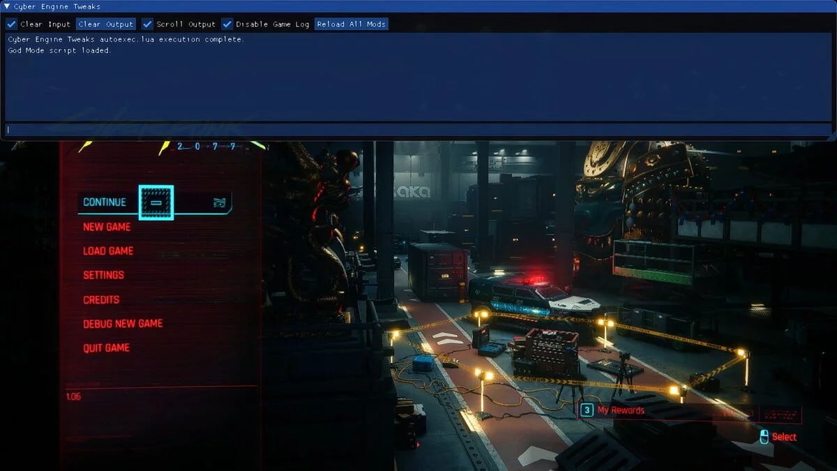Disable the Scroll Output checkbox

click(x=147, y=24)
